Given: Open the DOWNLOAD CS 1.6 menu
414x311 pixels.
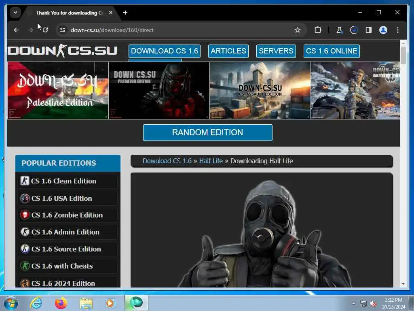Looking at the screenshot, I should [x=165, y=51].
